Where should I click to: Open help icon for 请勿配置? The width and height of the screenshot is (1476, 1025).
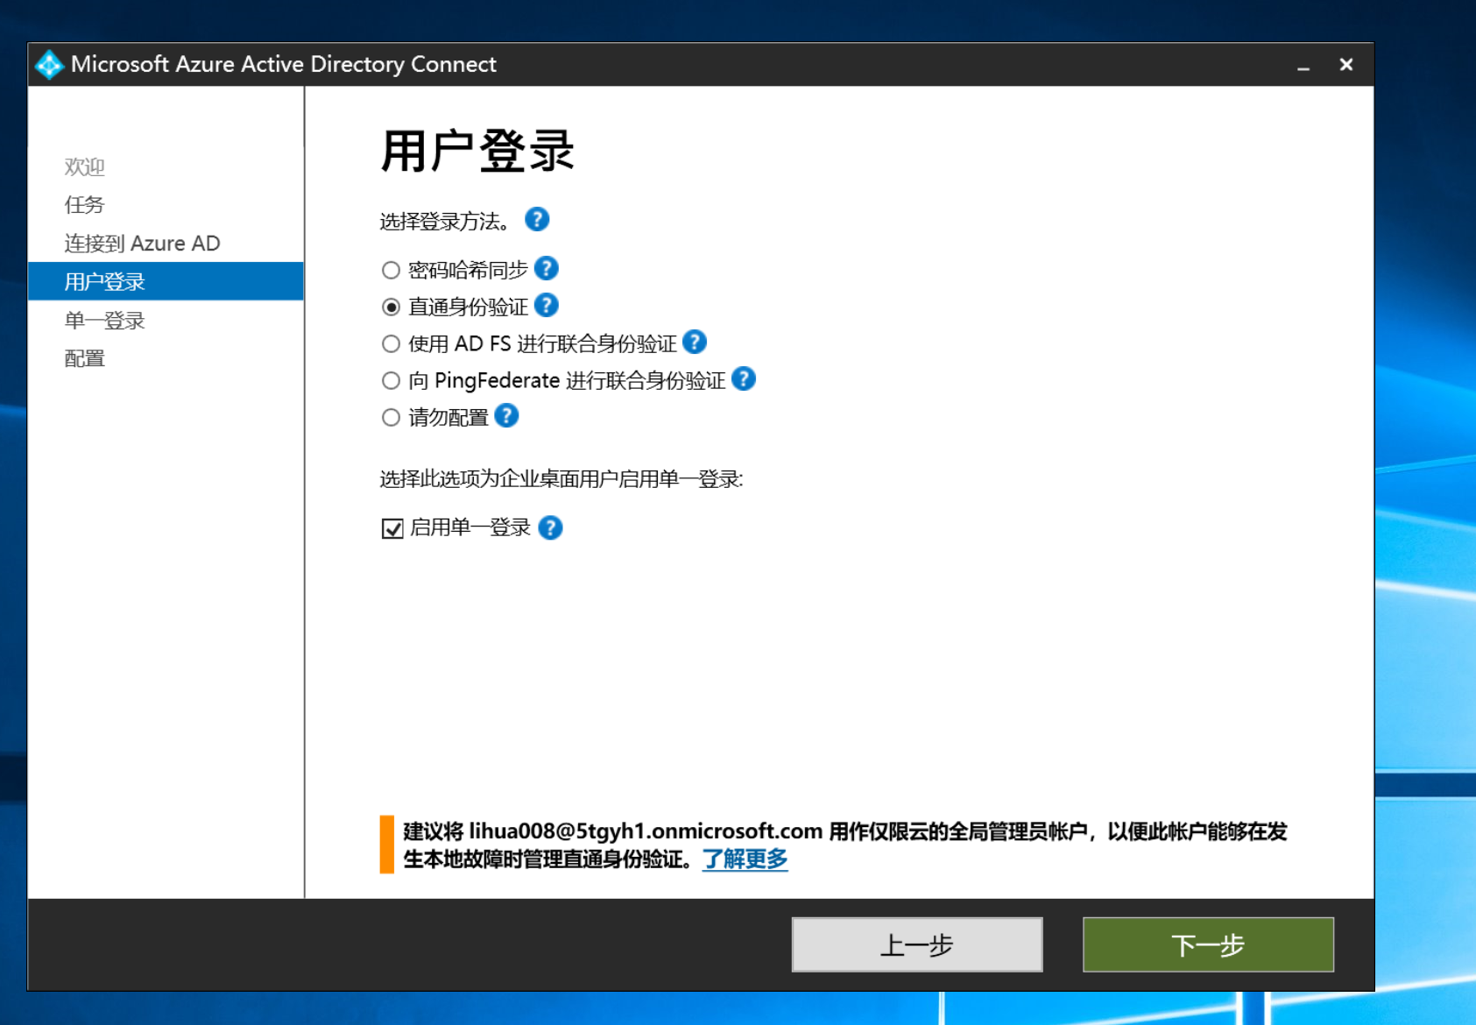(x=506, y=415)
